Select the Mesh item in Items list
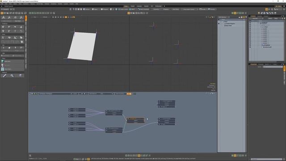Viewport: 286px width, 161px height. pos(265,27)
